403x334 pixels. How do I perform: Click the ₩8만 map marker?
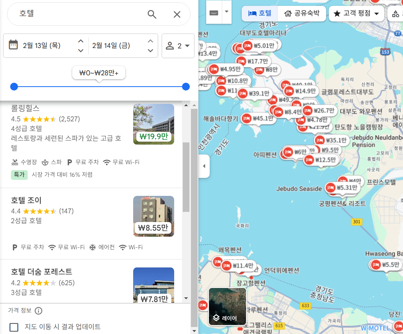click(267, 69)
